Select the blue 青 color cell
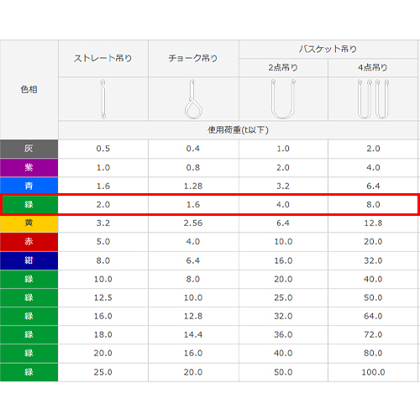 click(x=29, y=186)
